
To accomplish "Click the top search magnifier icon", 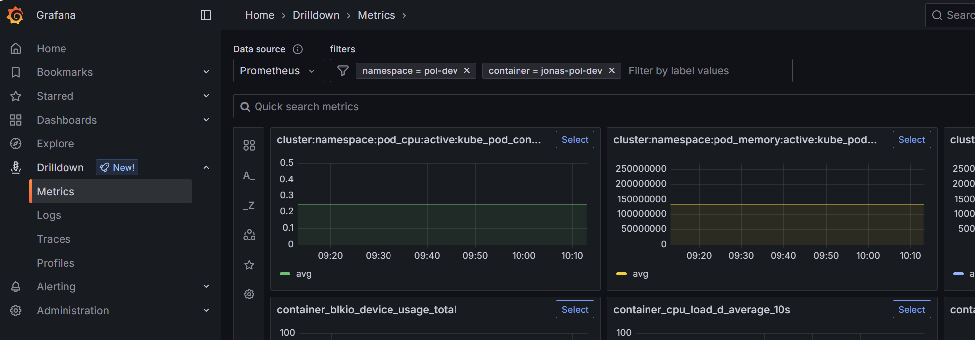I will [937, 15].
